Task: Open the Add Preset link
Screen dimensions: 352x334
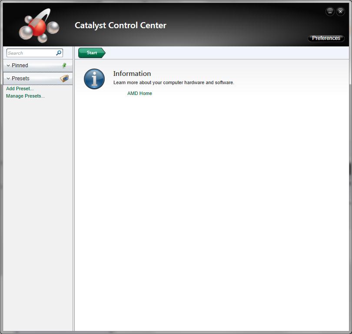Action: pos(20,88)
